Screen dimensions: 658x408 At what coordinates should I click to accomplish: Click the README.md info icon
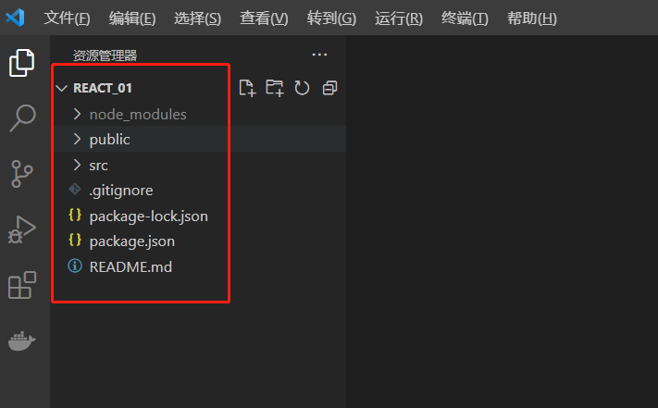(x=75, y=266)
